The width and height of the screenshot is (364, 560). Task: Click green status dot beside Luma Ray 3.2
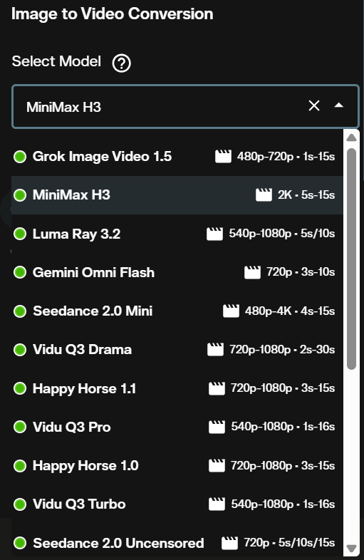(x=20, y=234)
